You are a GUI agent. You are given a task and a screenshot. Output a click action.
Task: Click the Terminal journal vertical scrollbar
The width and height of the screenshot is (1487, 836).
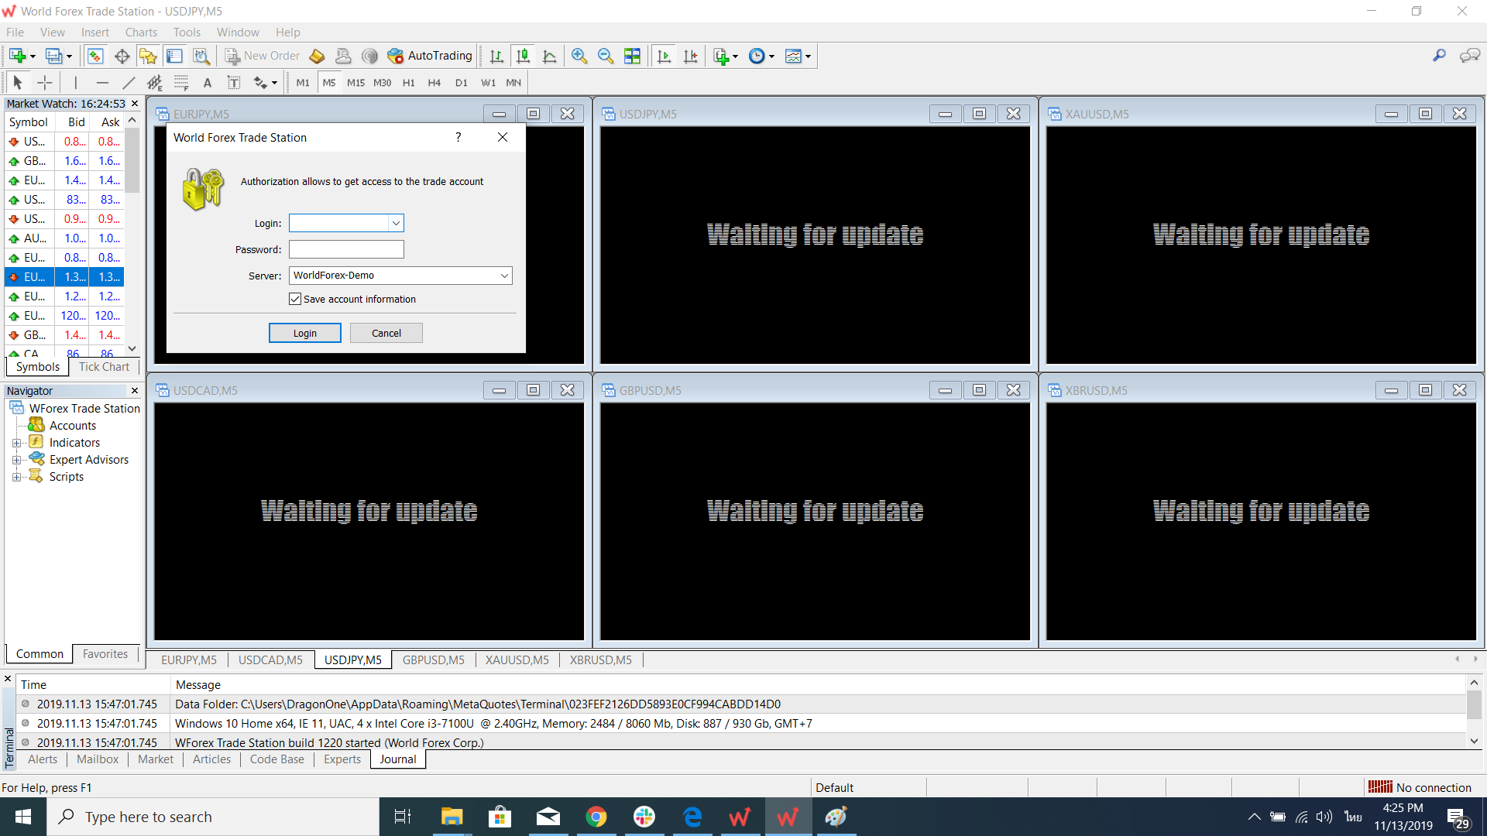pyautogui.click(x=1475, y=712)
